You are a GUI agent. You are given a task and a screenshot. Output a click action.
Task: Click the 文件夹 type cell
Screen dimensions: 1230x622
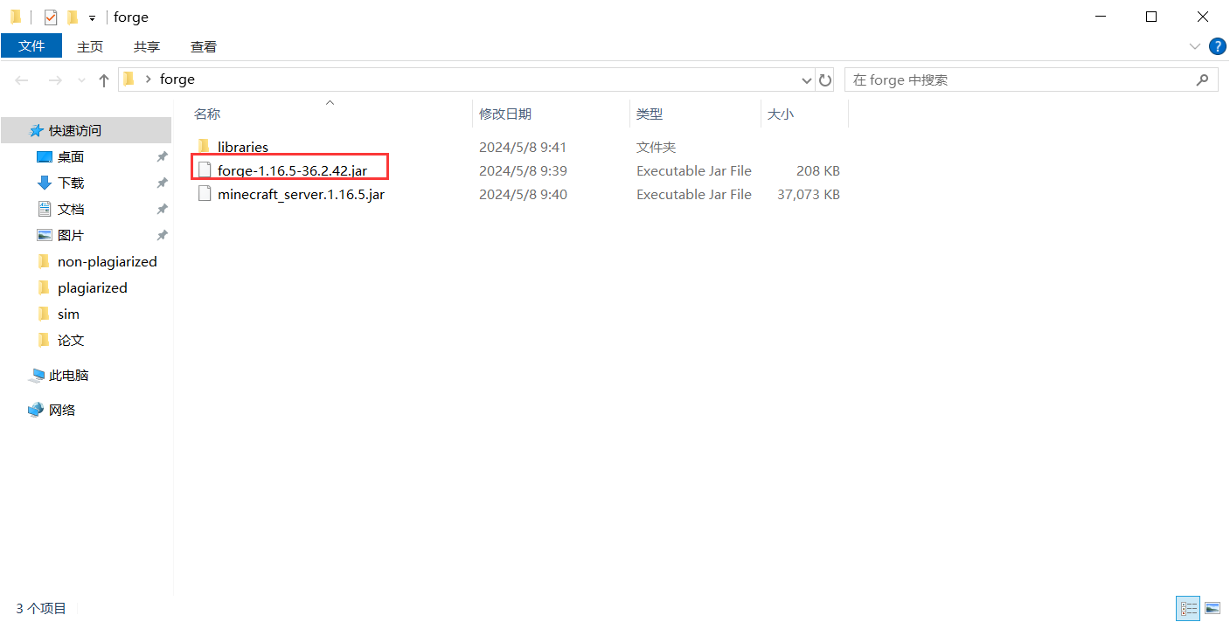(657, 147)
